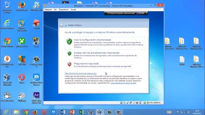205x115 pixels.
Task: Open Excel from the taskbar
Action: pos(81,112)
